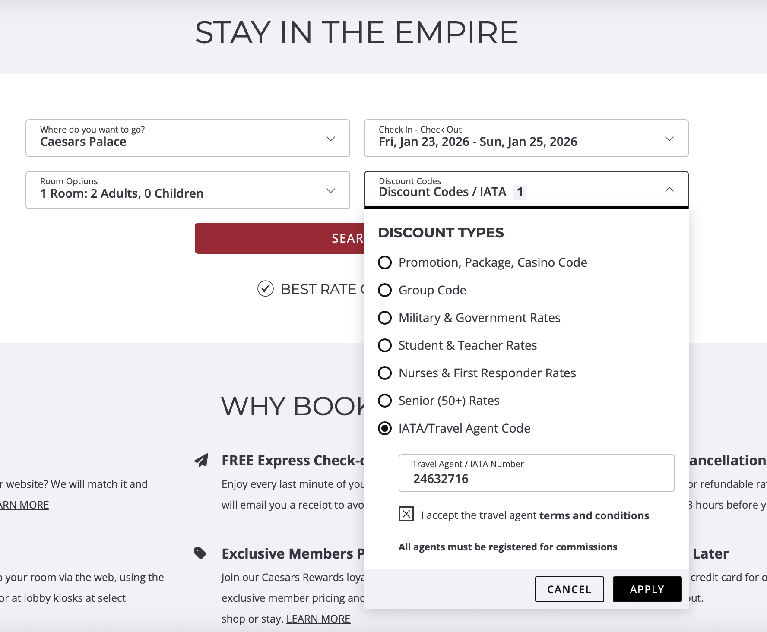Collapse the Discount Codes / IATA panel

pos(669,190)
